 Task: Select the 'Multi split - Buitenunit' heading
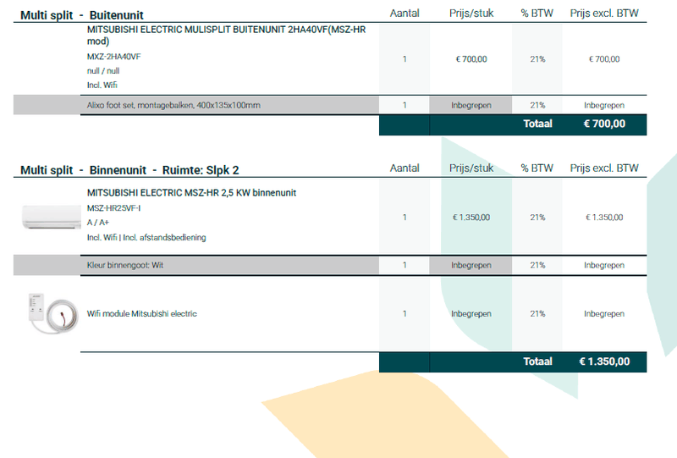(81, 15)
